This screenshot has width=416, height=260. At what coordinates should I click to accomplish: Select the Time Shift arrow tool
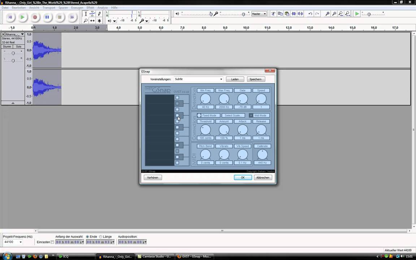(92, 21)
